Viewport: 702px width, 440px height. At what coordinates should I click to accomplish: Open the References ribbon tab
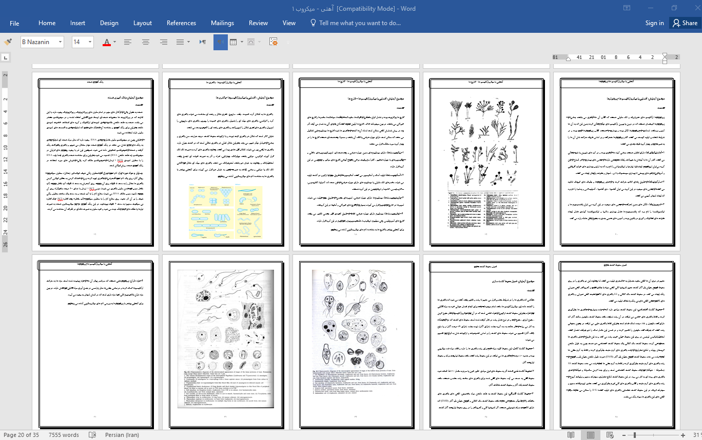[x=181, y=23]
